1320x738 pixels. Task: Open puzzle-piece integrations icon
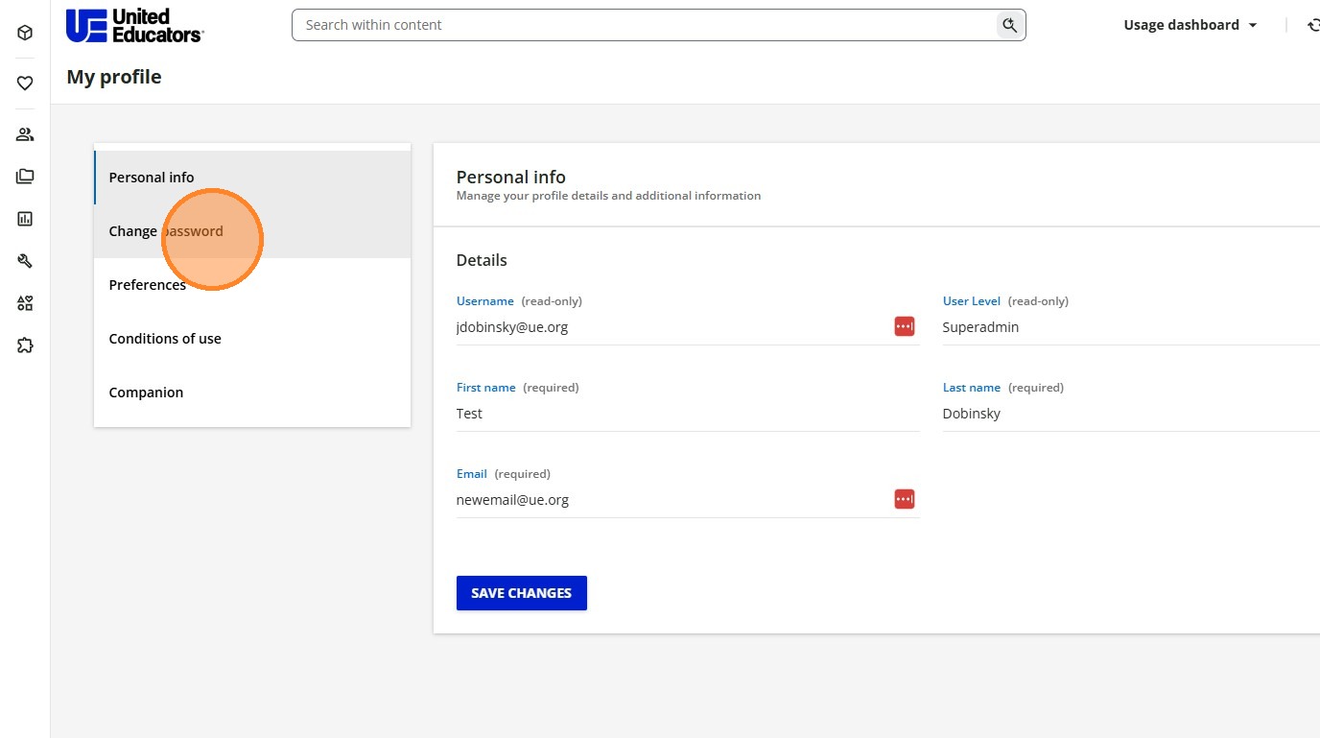point(25,345)
